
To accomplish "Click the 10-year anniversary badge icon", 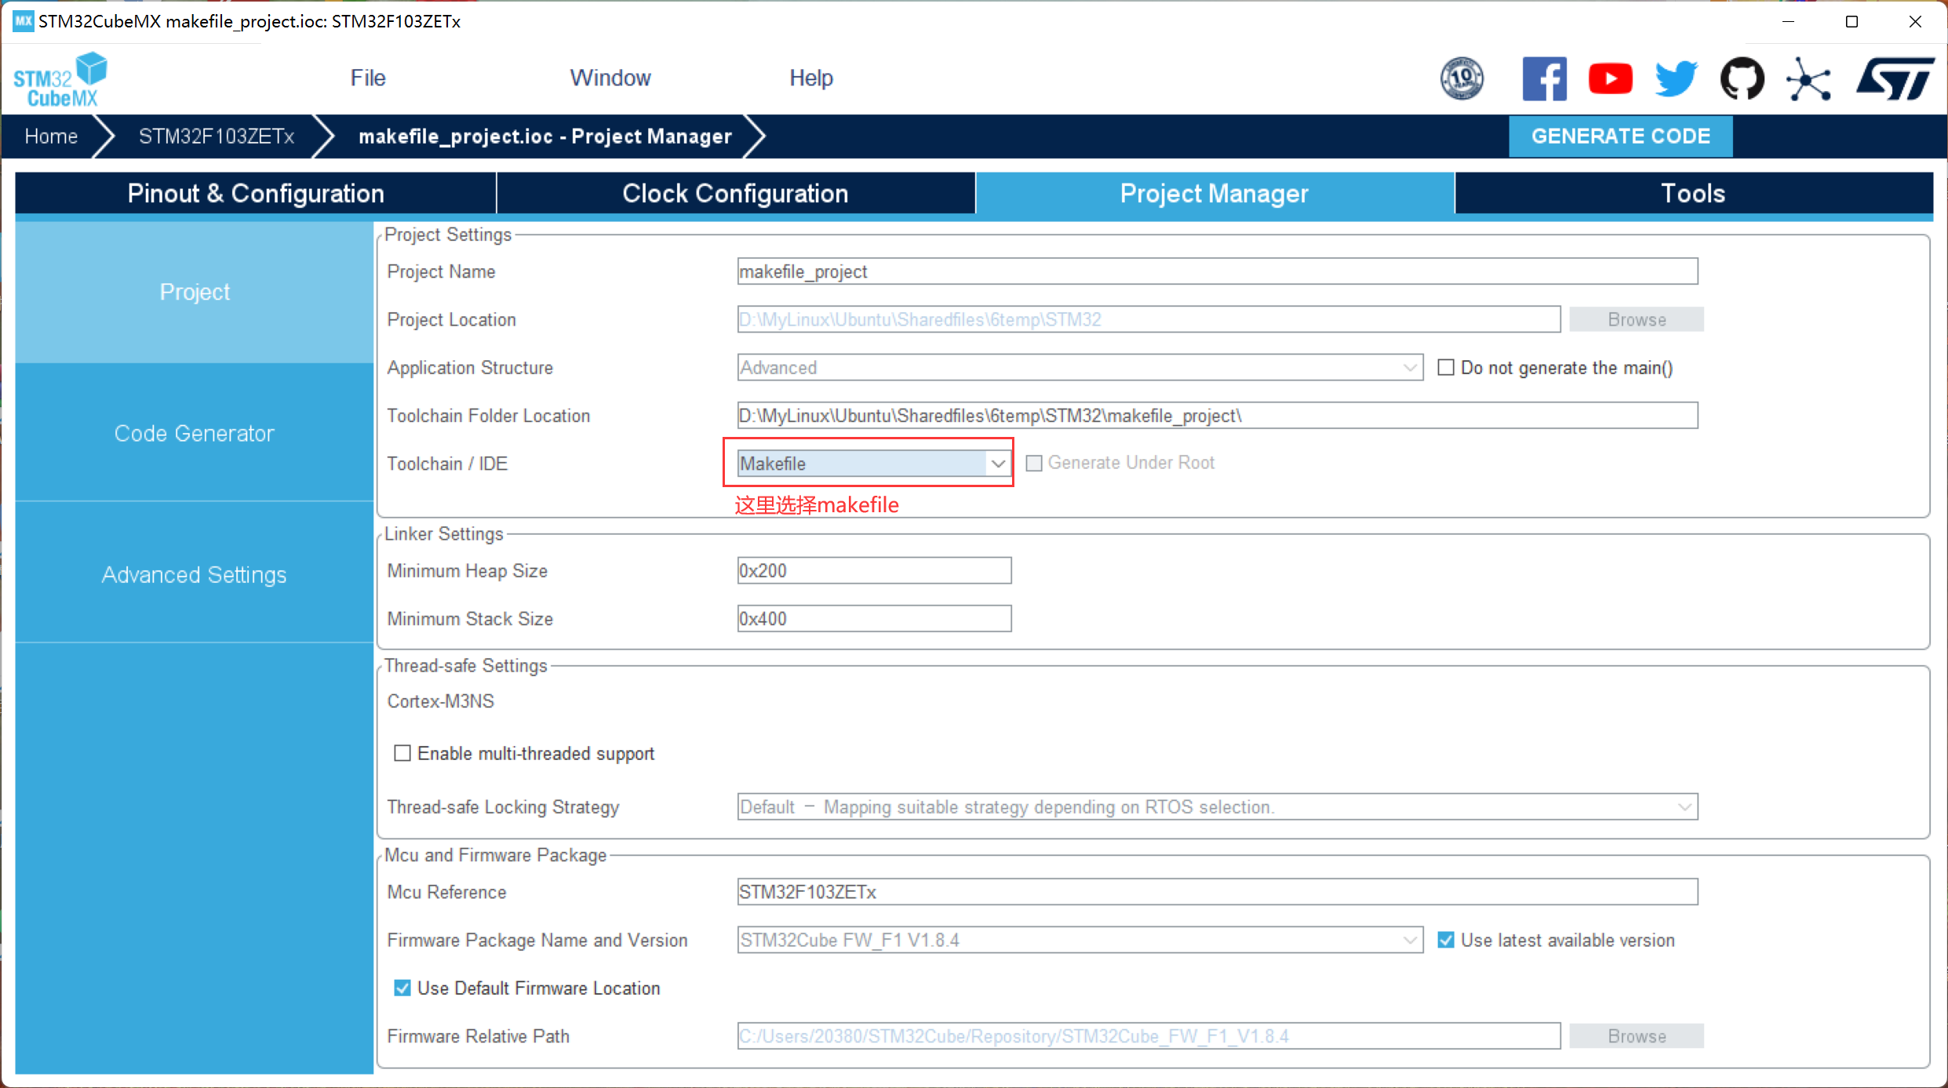I will [1462, 78].
